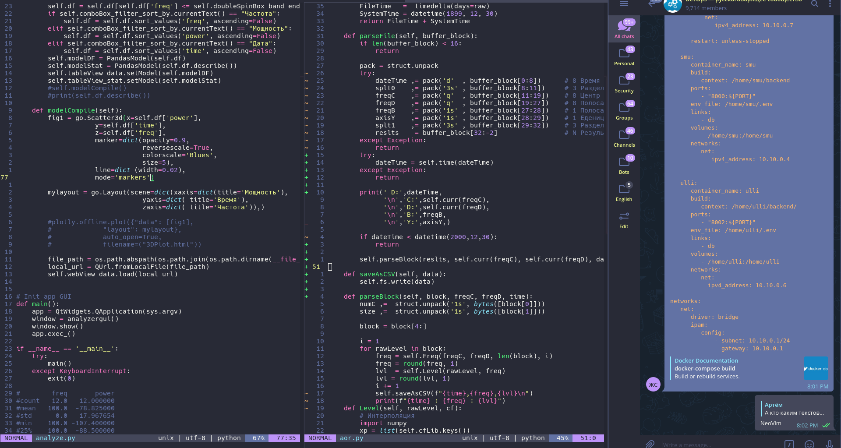Click the 'gateway: 10.10.0.1' line
This screenshot has width=841, height=448.
[752, 349]
